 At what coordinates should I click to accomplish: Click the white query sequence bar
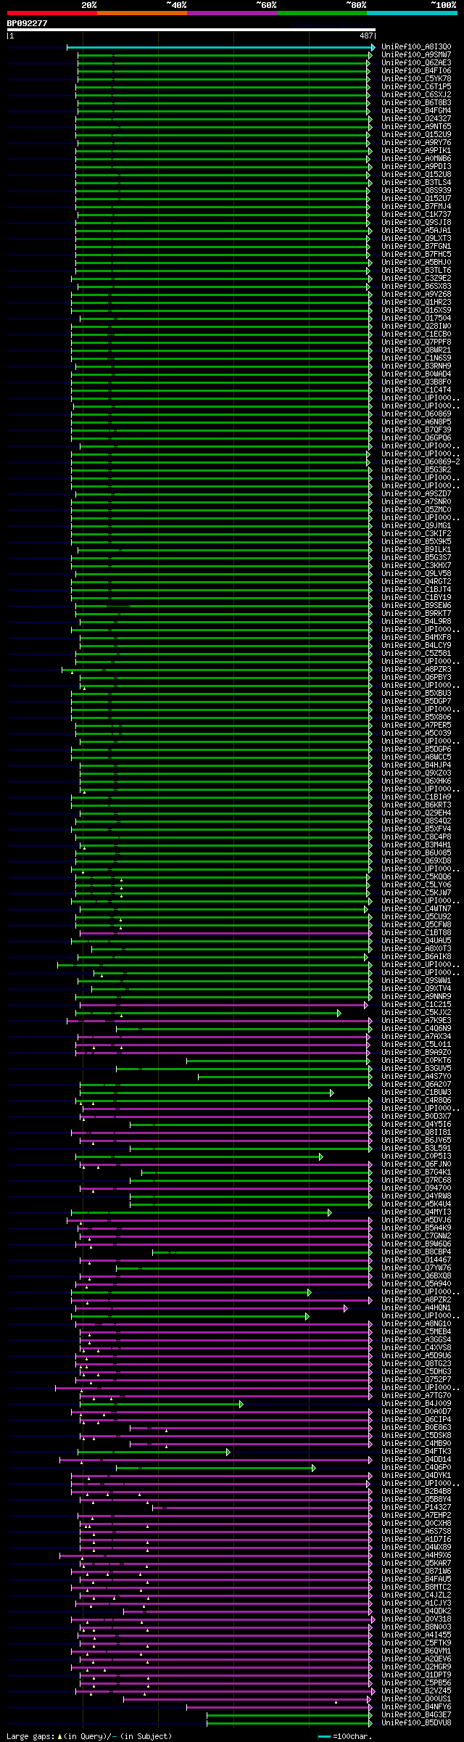click(191, 30)
